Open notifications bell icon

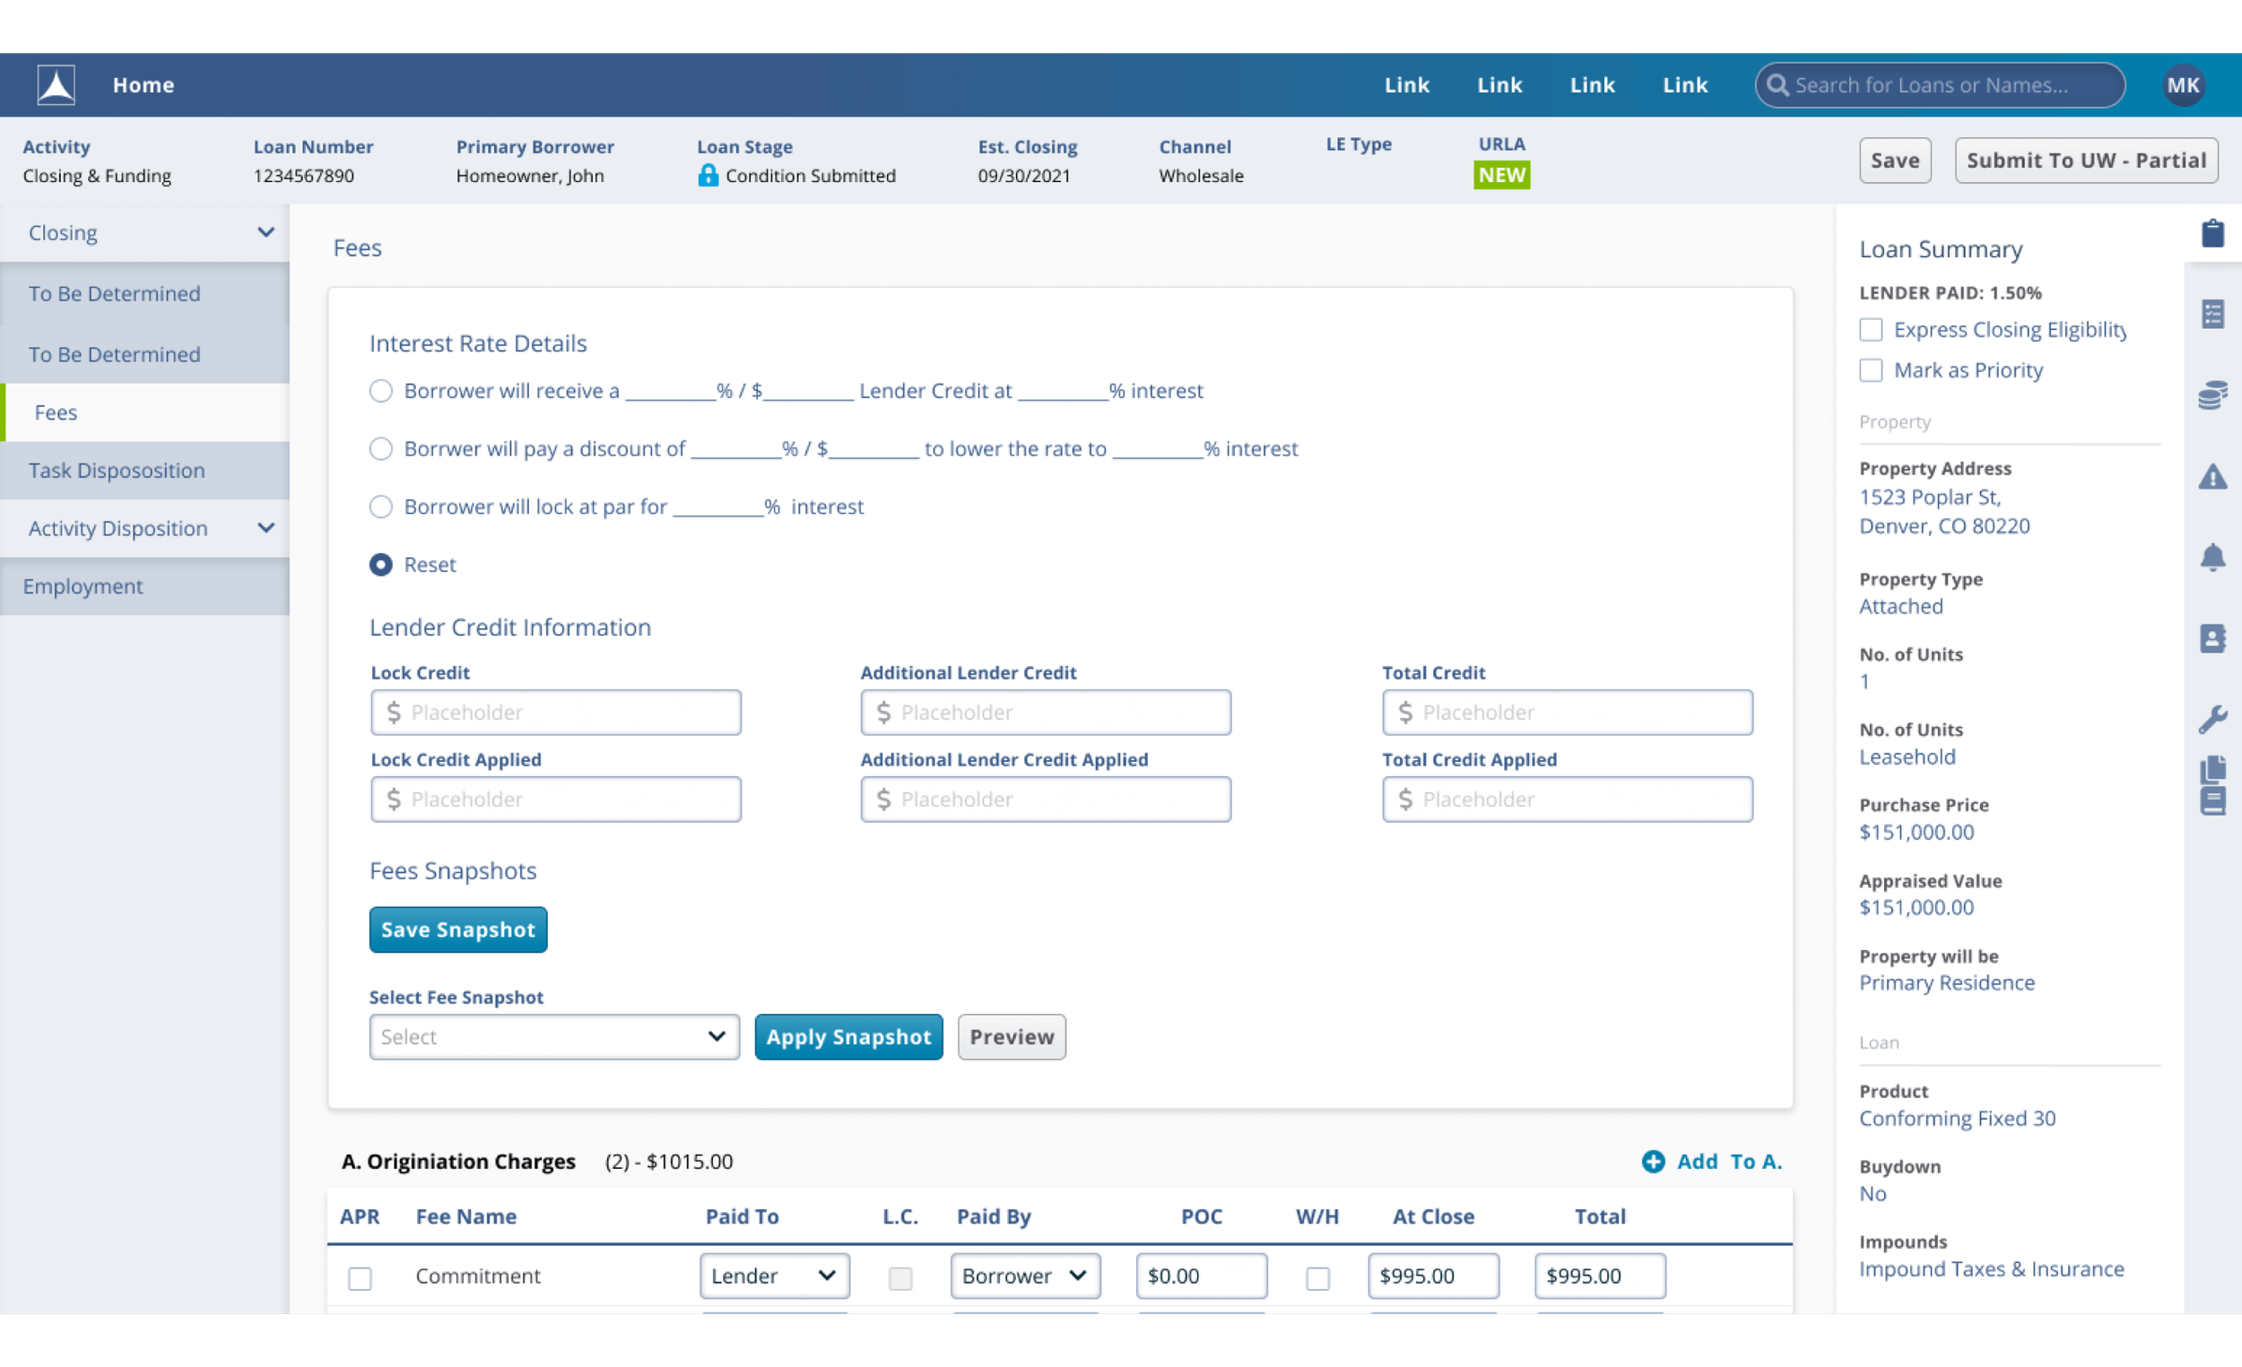tap(2212, 557)
